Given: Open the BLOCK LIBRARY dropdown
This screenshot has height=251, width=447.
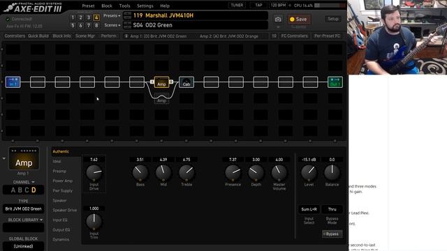Looking at the screenshot, I should click(25, 220).
